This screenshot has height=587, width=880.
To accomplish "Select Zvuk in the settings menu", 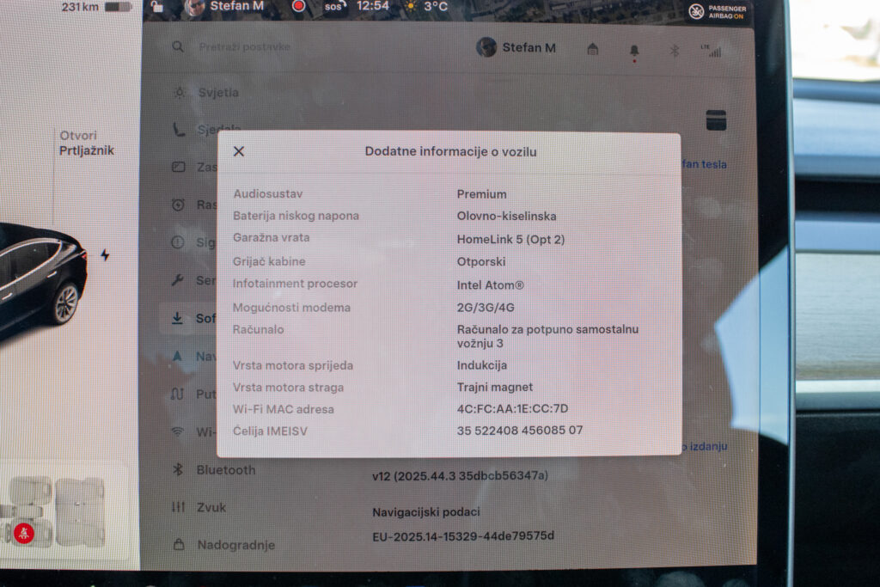I will tap(211, 507).
